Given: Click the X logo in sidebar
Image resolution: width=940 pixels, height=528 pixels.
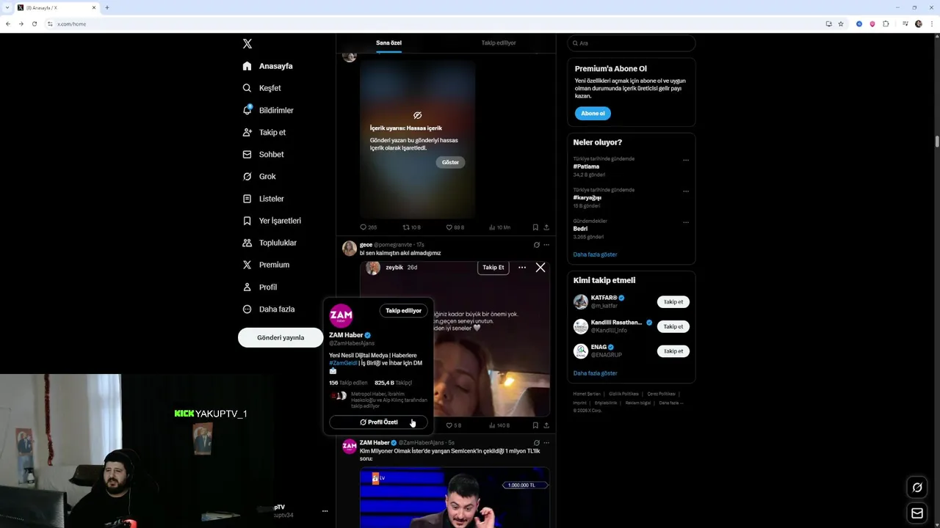Looking at the screenshot, I should [247, 44].
